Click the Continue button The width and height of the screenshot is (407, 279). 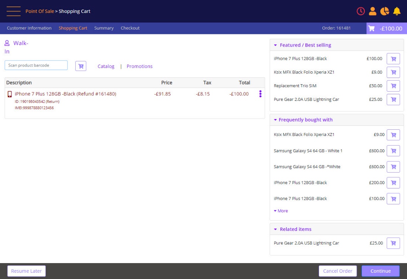380,271
